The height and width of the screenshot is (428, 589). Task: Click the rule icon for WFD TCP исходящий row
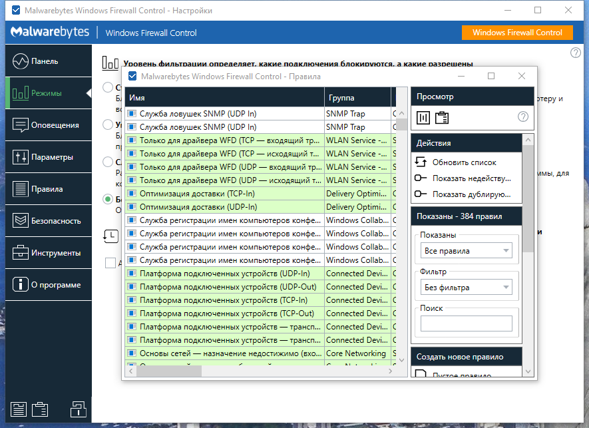click(x=132, y=153)
